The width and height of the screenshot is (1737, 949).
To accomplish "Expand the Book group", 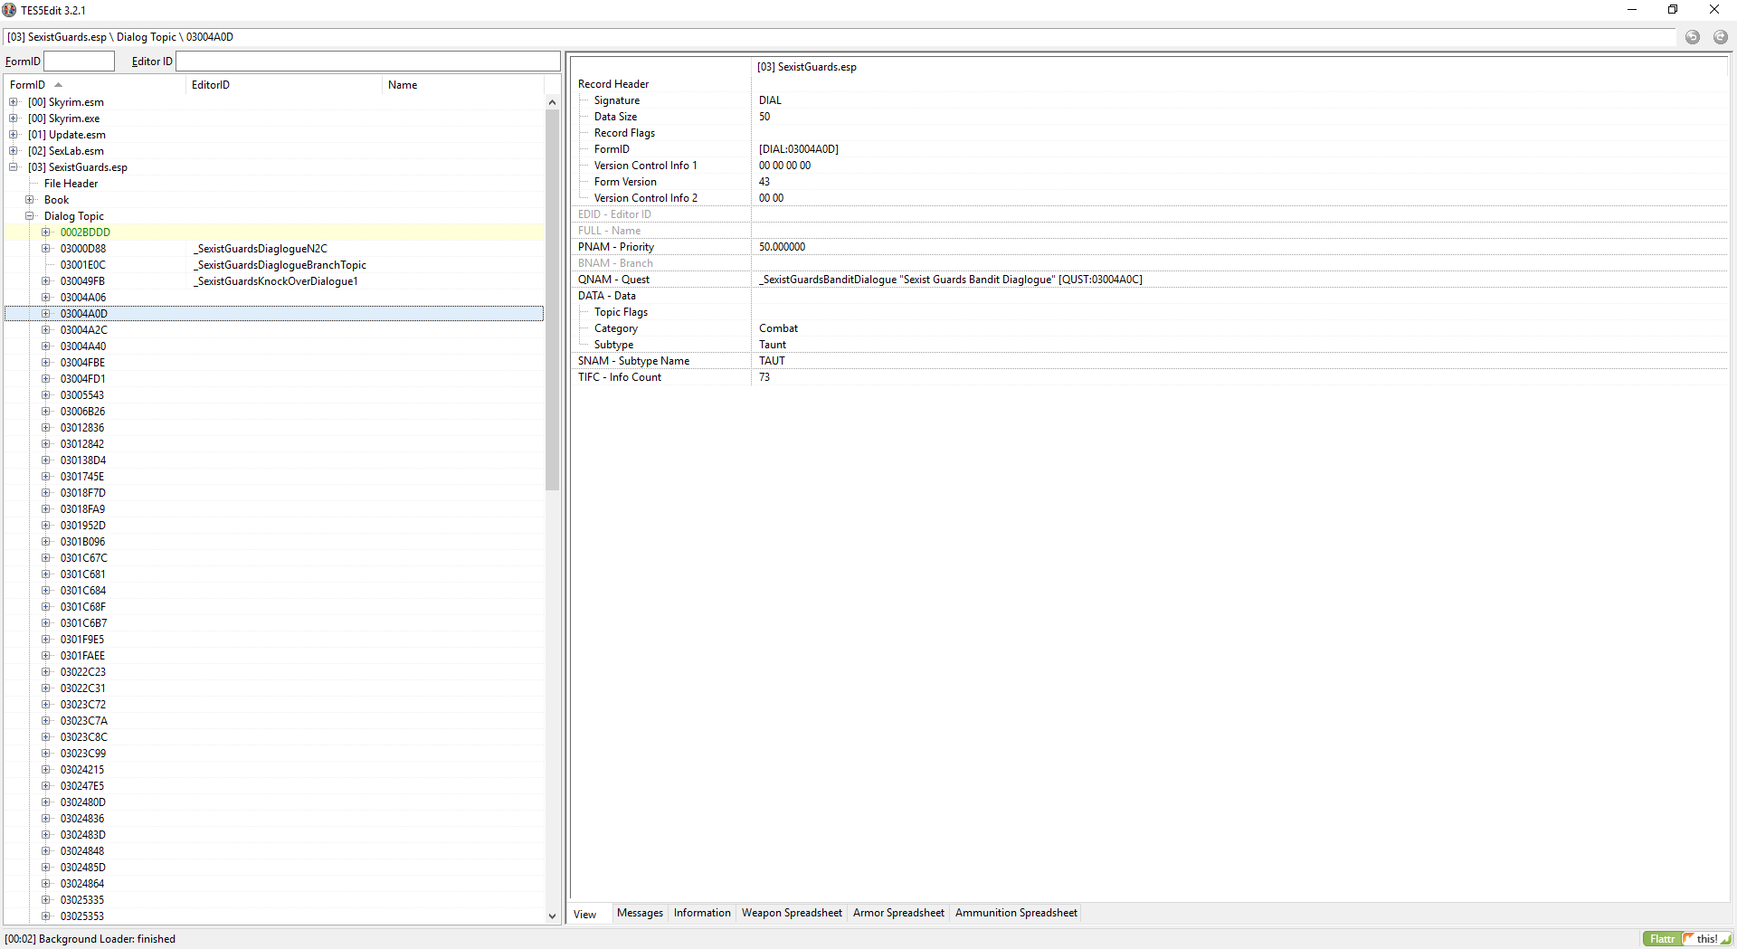I will (30, 200).
